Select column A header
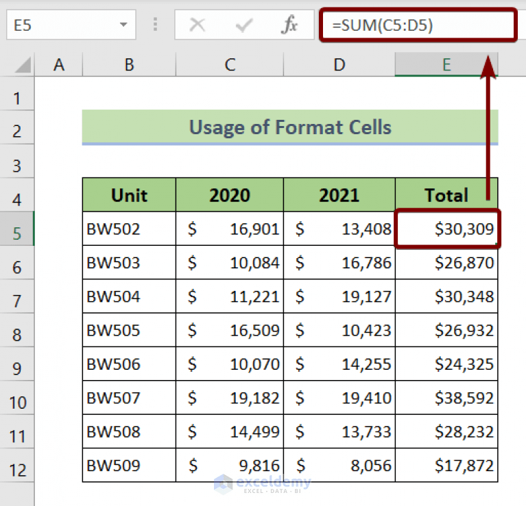Image resolution: width=526 pixels, height=506 pixels. tap(59, 64)
